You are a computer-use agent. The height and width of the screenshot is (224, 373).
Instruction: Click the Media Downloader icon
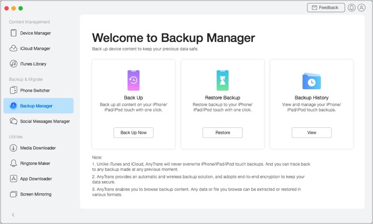tap(13, 148)
